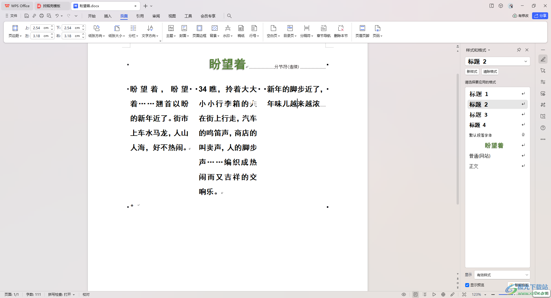Open the 有效样式 display dropdown

[x=502, y=275]
